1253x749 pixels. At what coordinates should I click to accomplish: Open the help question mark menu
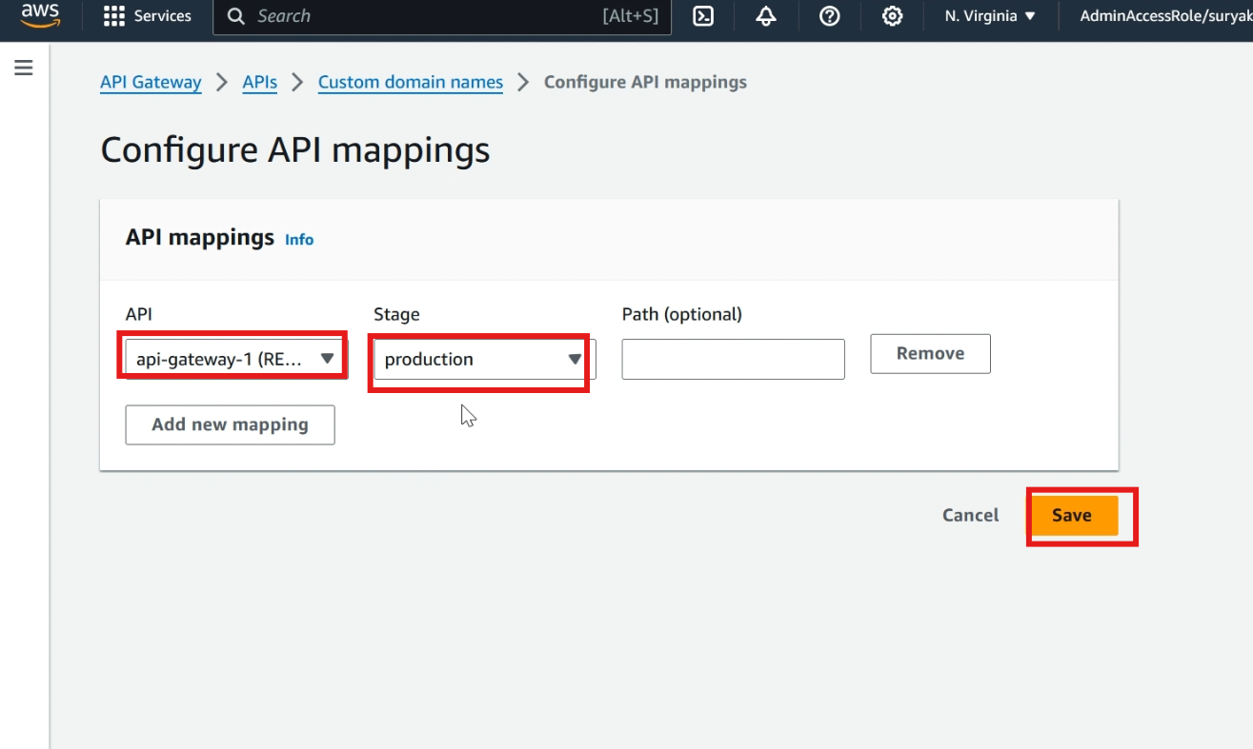pyautogui.click(x=829, y=16)
